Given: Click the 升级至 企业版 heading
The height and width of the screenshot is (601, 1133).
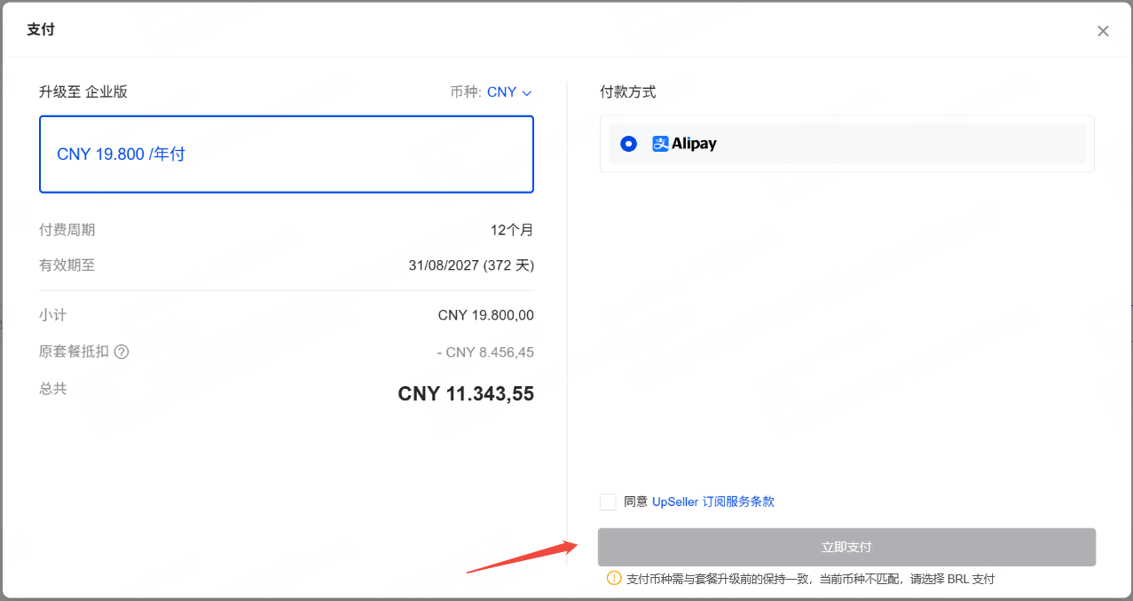Looking at the screenshot, I should [x=83, y=91].
